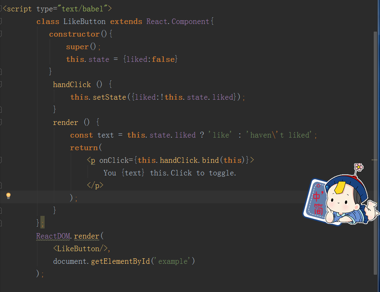Toggle the 简 simplified character mode
Image resolution: width=380 pixels, height=292 pixels.
pyautogui.click(x=319, y=210)
